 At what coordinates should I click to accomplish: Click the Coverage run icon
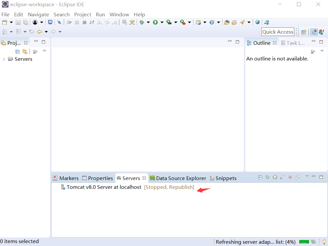169,22
